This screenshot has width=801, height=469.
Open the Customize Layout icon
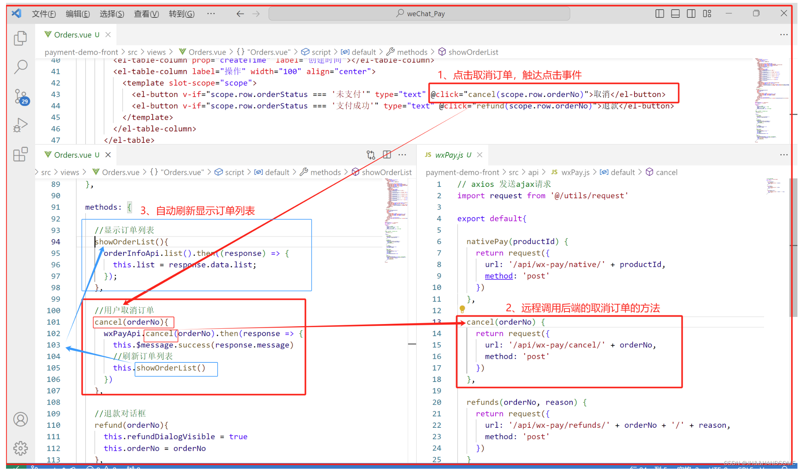707,14
